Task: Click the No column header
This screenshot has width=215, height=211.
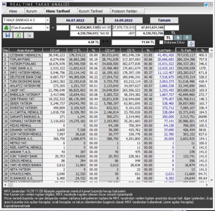Action: [x=6, y=50]
